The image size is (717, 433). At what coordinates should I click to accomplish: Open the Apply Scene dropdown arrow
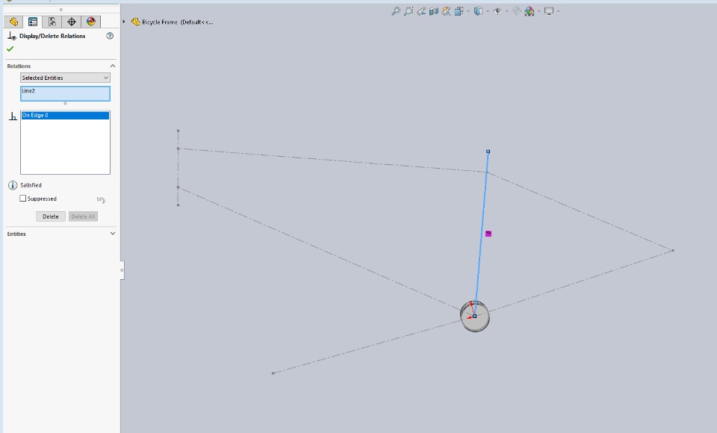pyautogui.click(x=539, y=11)
